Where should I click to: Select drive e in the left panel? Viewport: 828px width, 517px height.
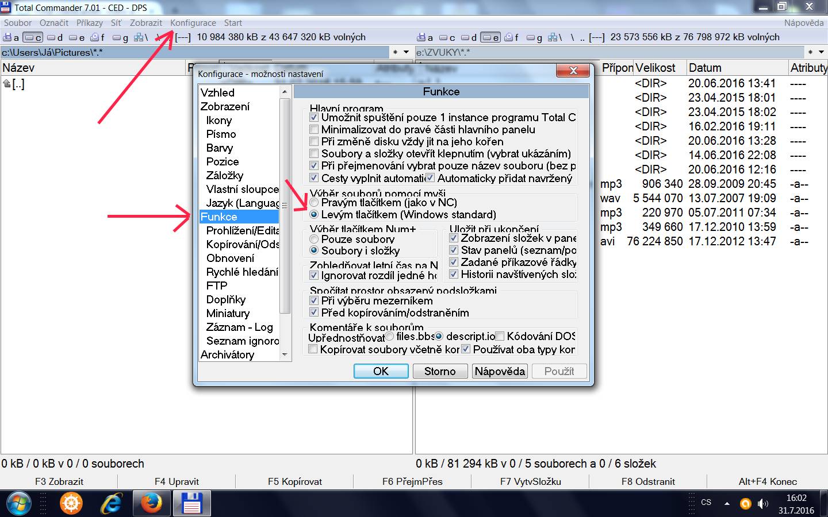point(77,37)
